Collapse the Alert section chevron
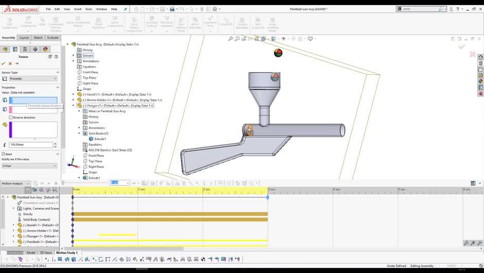This screenshot has height=273, width=484. (58, 154)
